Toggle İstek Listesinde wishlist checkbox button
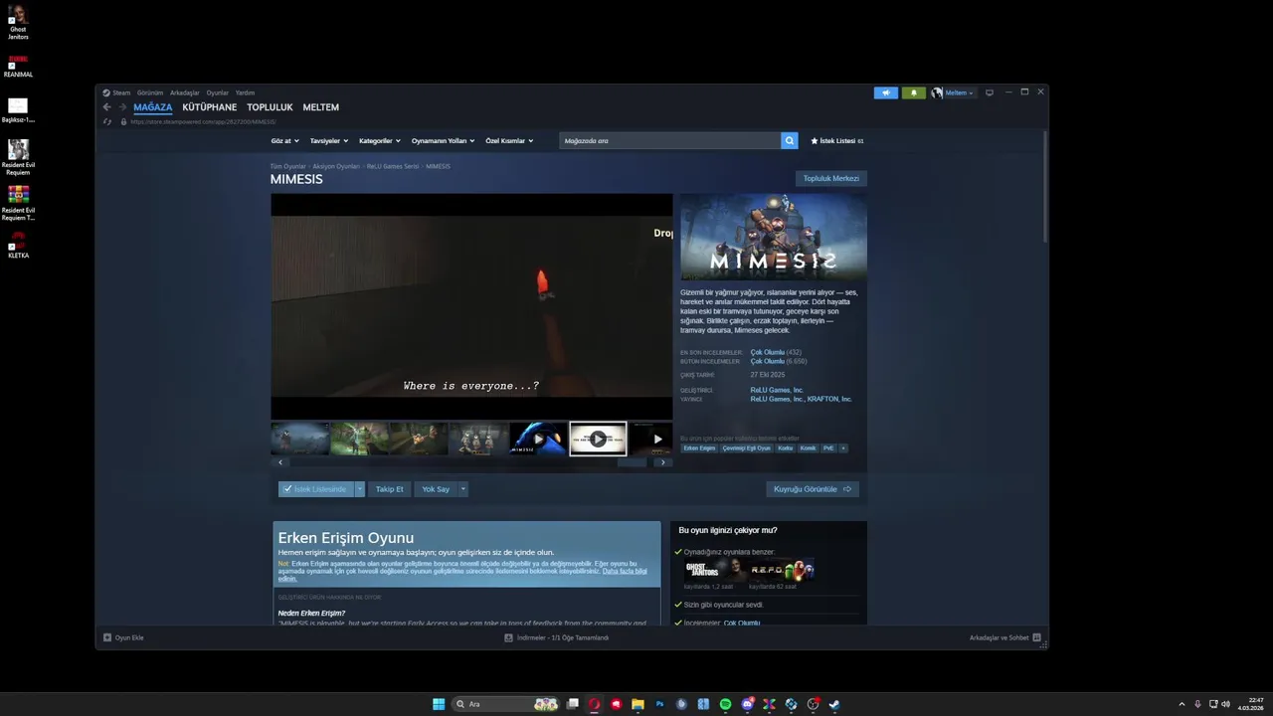This screenshot has width=1273, height=716. 315,489
